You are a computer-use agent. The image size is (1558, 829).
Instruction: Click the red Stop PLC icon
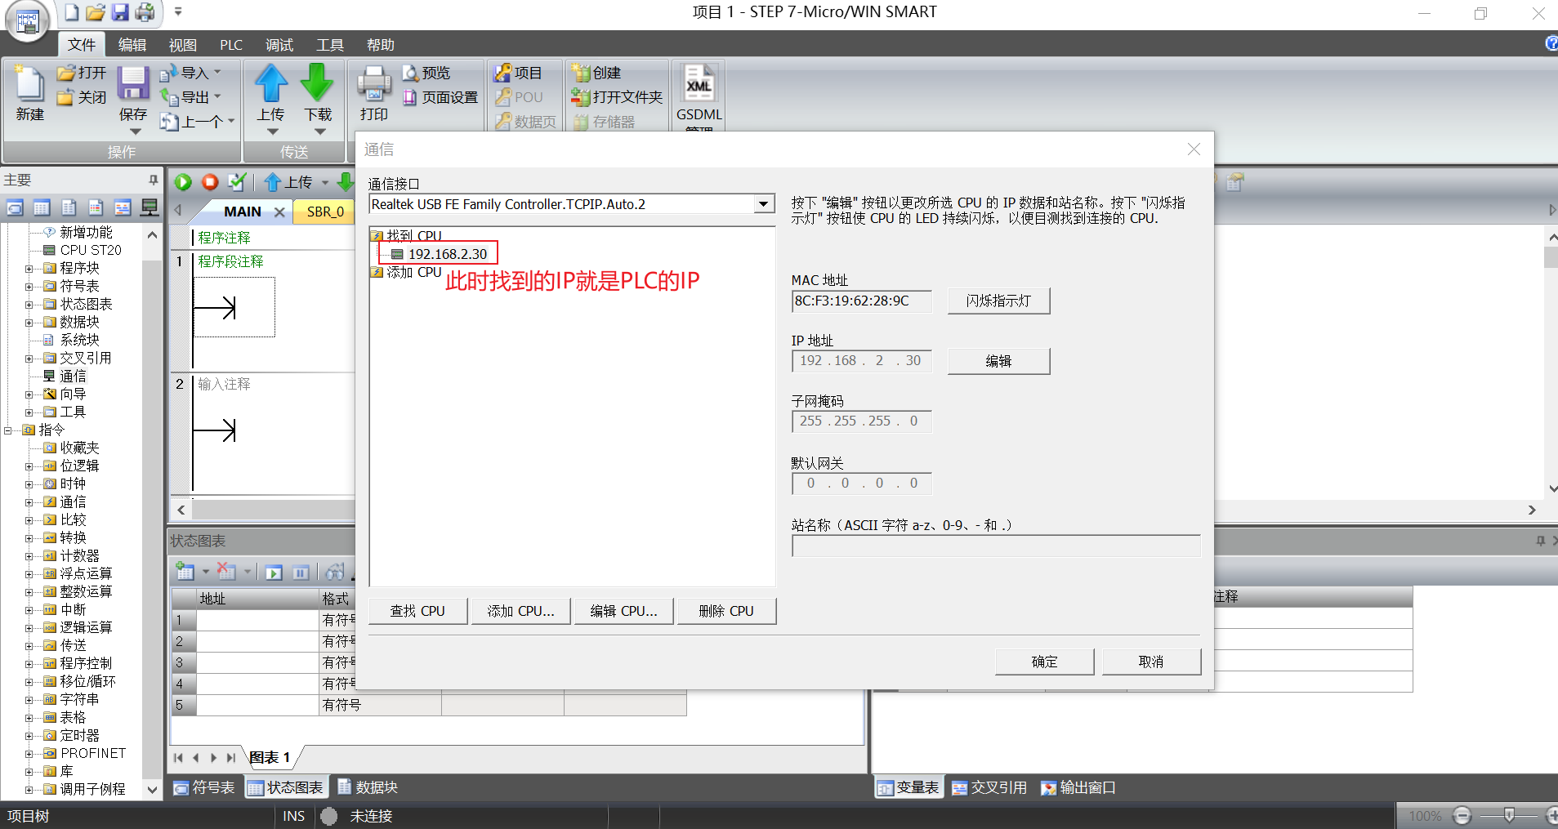[210, 182]
